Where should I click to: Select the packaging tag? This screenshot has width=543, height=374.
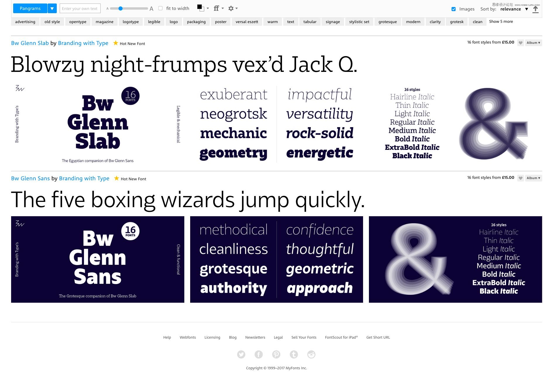click(196, 22)
